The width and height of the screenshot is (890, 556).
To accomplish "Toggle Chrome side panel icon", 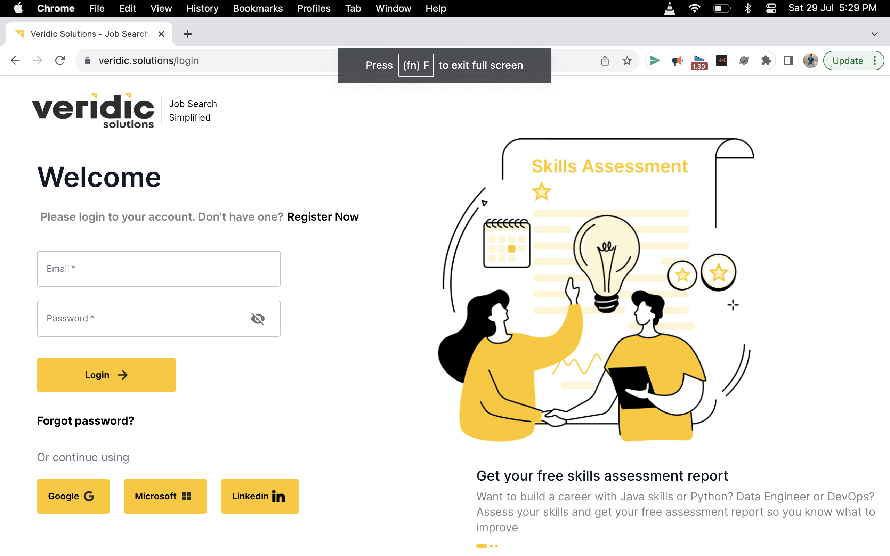I will [x=788, y=61].
